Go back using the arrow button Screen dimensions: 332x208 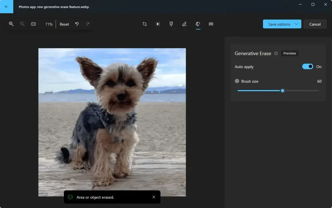tap(6, 6)
